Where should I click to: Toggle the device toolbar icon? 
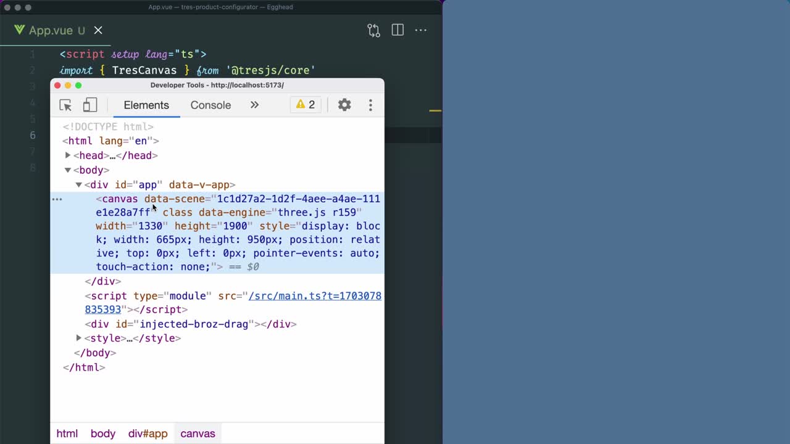click(90, 105)
